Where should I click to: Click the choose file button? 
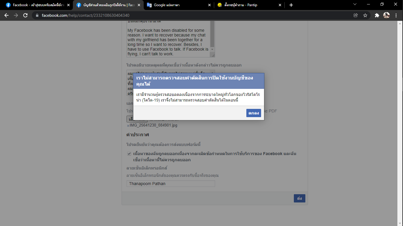pos(137,119)
